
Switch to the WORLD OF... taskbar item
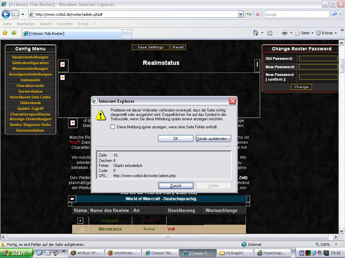click(x=86, y=253)
